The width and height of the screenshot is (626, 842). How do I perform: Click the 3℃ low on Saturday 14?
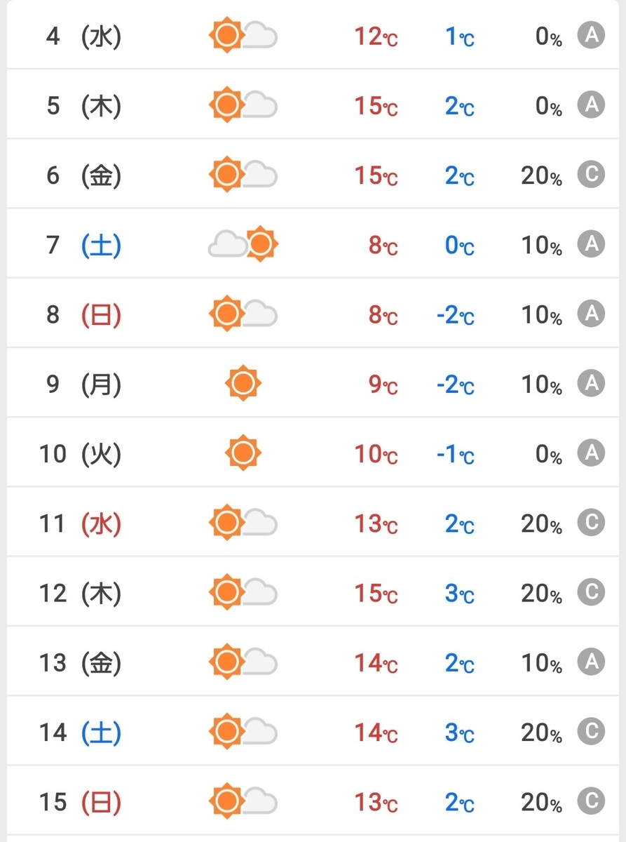[460, 733]
